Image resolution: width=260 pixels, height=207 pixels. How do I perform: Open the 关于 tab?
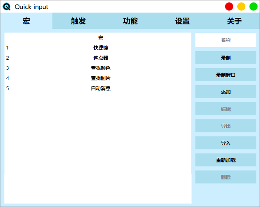[x=234, y=21]
